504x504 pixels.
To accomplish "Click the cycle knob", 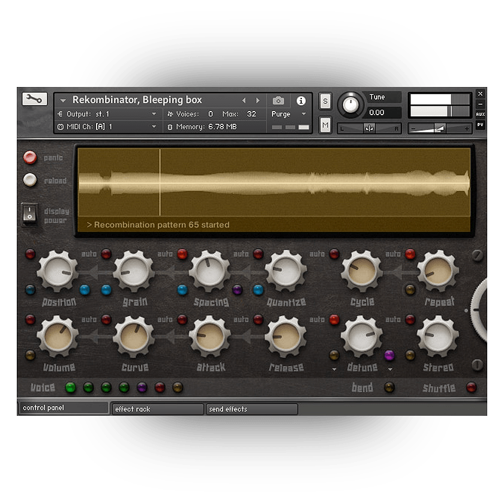I will click(x=362, y=271).
